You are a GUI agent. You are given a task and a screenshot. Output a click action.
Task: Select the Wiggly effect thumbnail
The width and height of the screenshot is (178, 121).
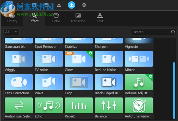click(x=19, y=59)
